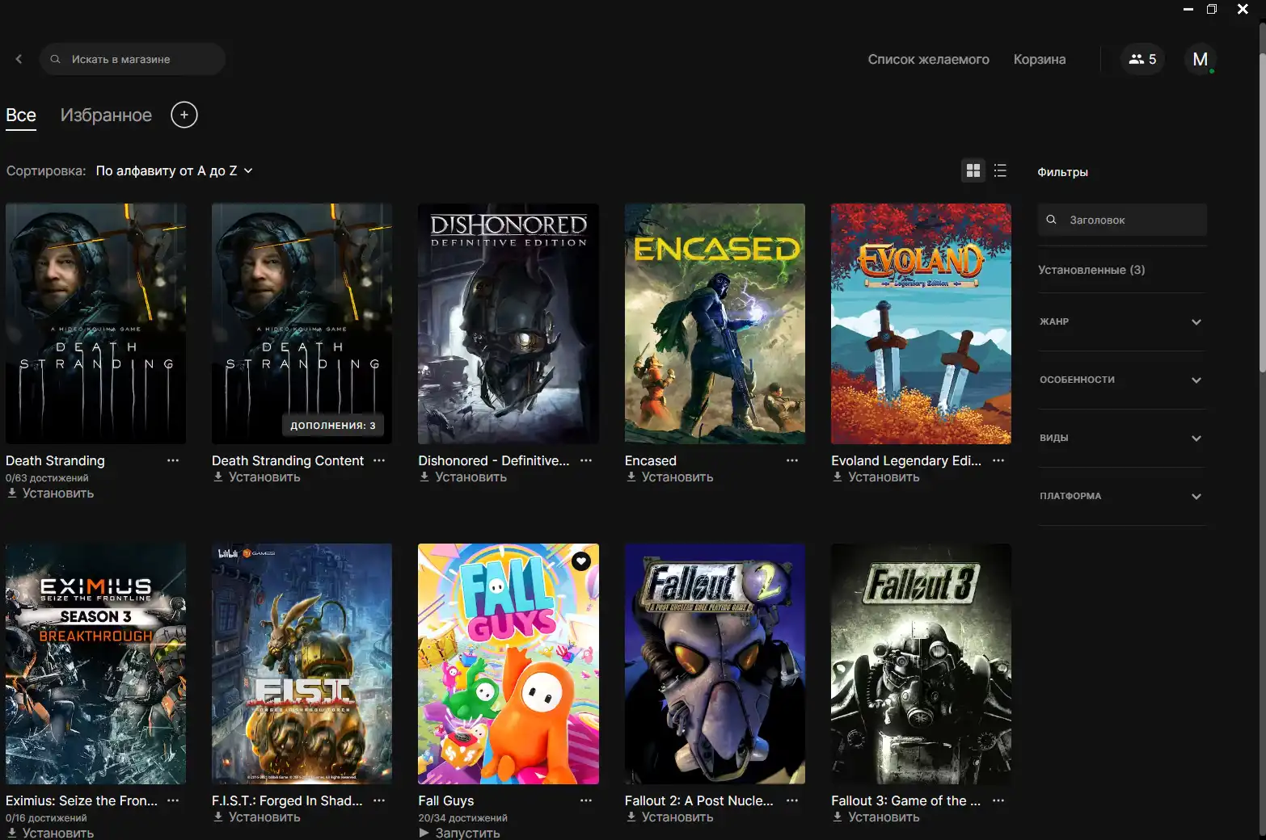Expand the ОСОБЕННОСТИ filter
Screen dimensions: 1266x840
pos(1121,380)
